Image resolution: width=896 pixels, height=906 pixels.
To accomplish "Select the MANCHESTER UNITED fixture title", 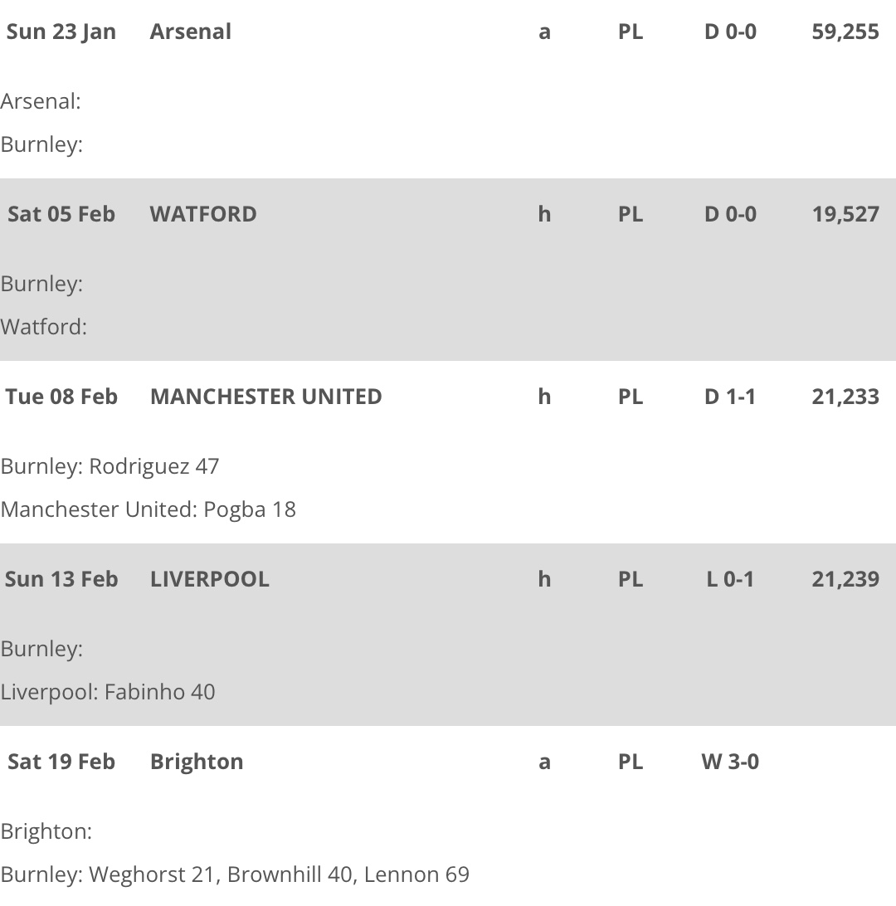I will 265,397.
